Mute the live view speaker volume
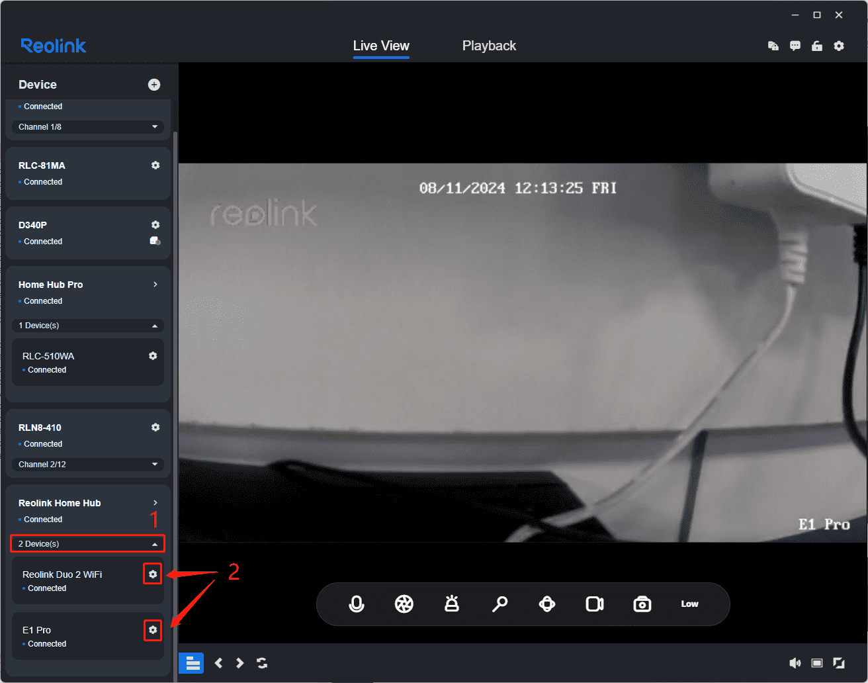 795,662
